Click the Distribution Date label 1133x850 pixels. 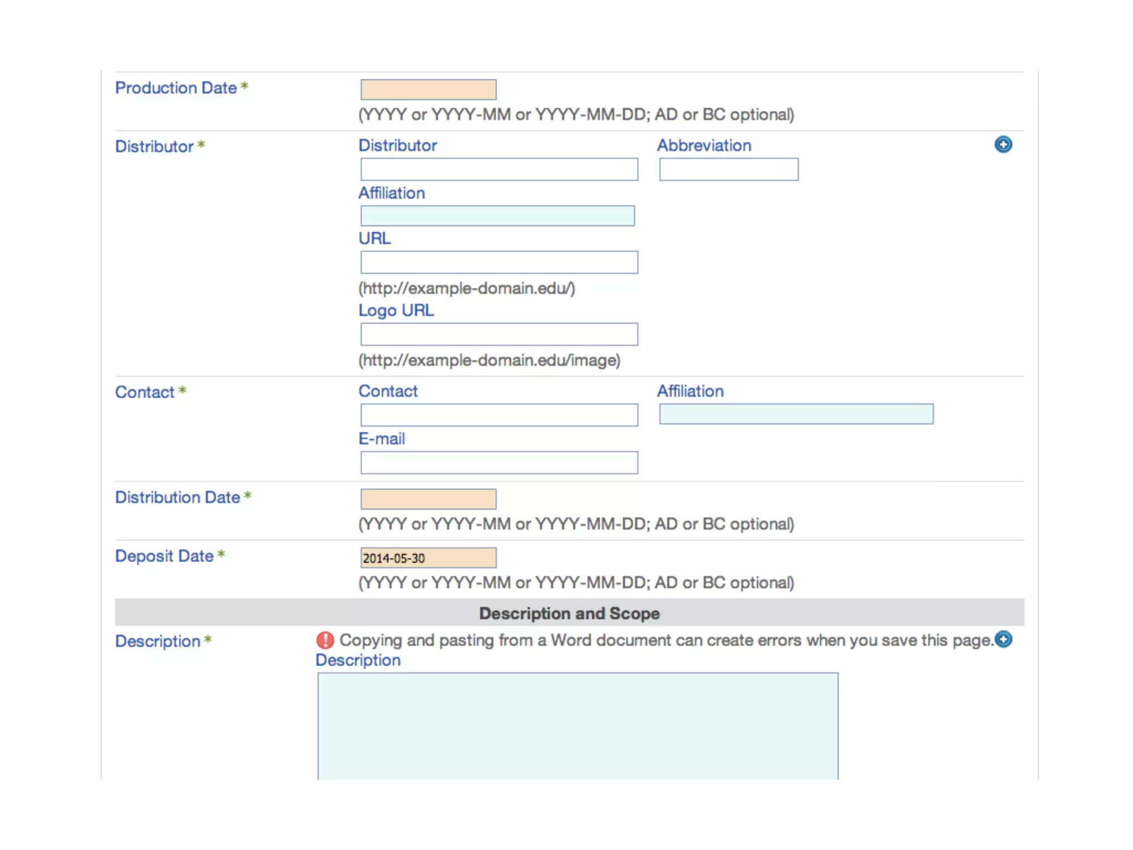coord(178,497)
